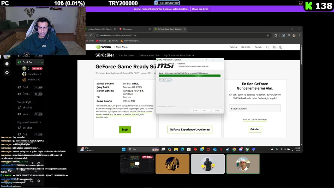Click Devre dışı bırak button

point(200,9)
